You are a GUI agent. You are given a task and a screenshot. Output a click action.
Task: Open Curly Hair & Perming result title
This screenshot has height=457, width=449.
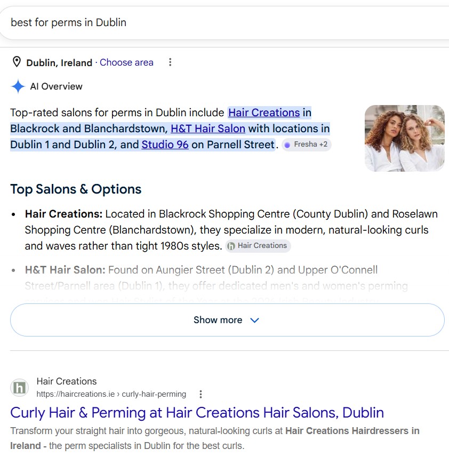tap(197, 413)
